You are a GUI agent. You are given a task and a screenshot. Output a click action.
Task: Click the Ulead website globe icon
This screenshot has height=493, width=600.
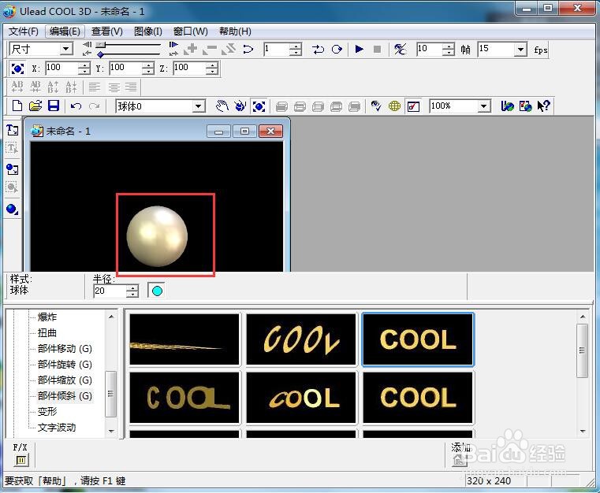507,106
